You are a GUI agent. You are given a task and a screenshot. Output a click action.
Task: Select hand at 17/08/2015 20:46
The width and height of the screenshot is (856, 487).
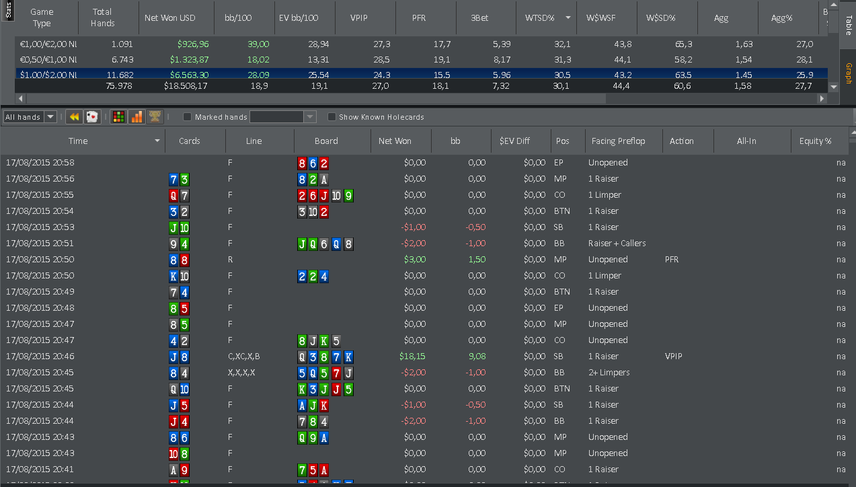pos(424,357)
